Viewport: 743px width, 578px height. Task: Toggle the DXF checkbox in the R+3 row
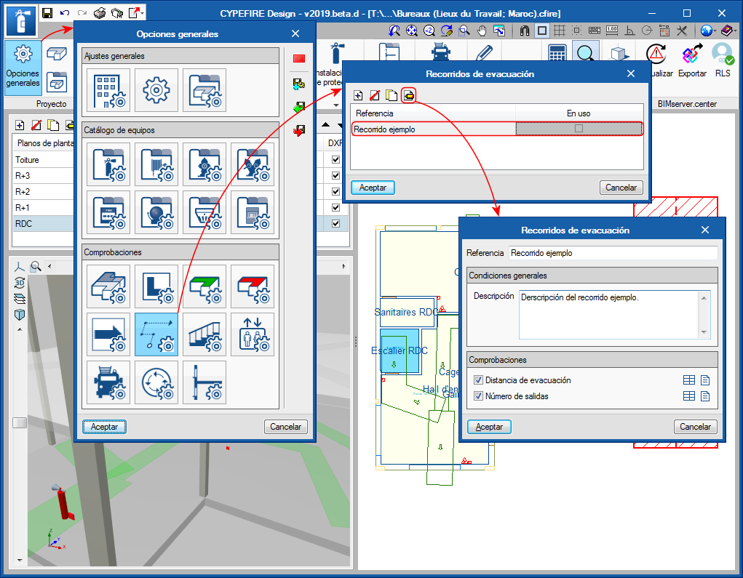point(336,176)
